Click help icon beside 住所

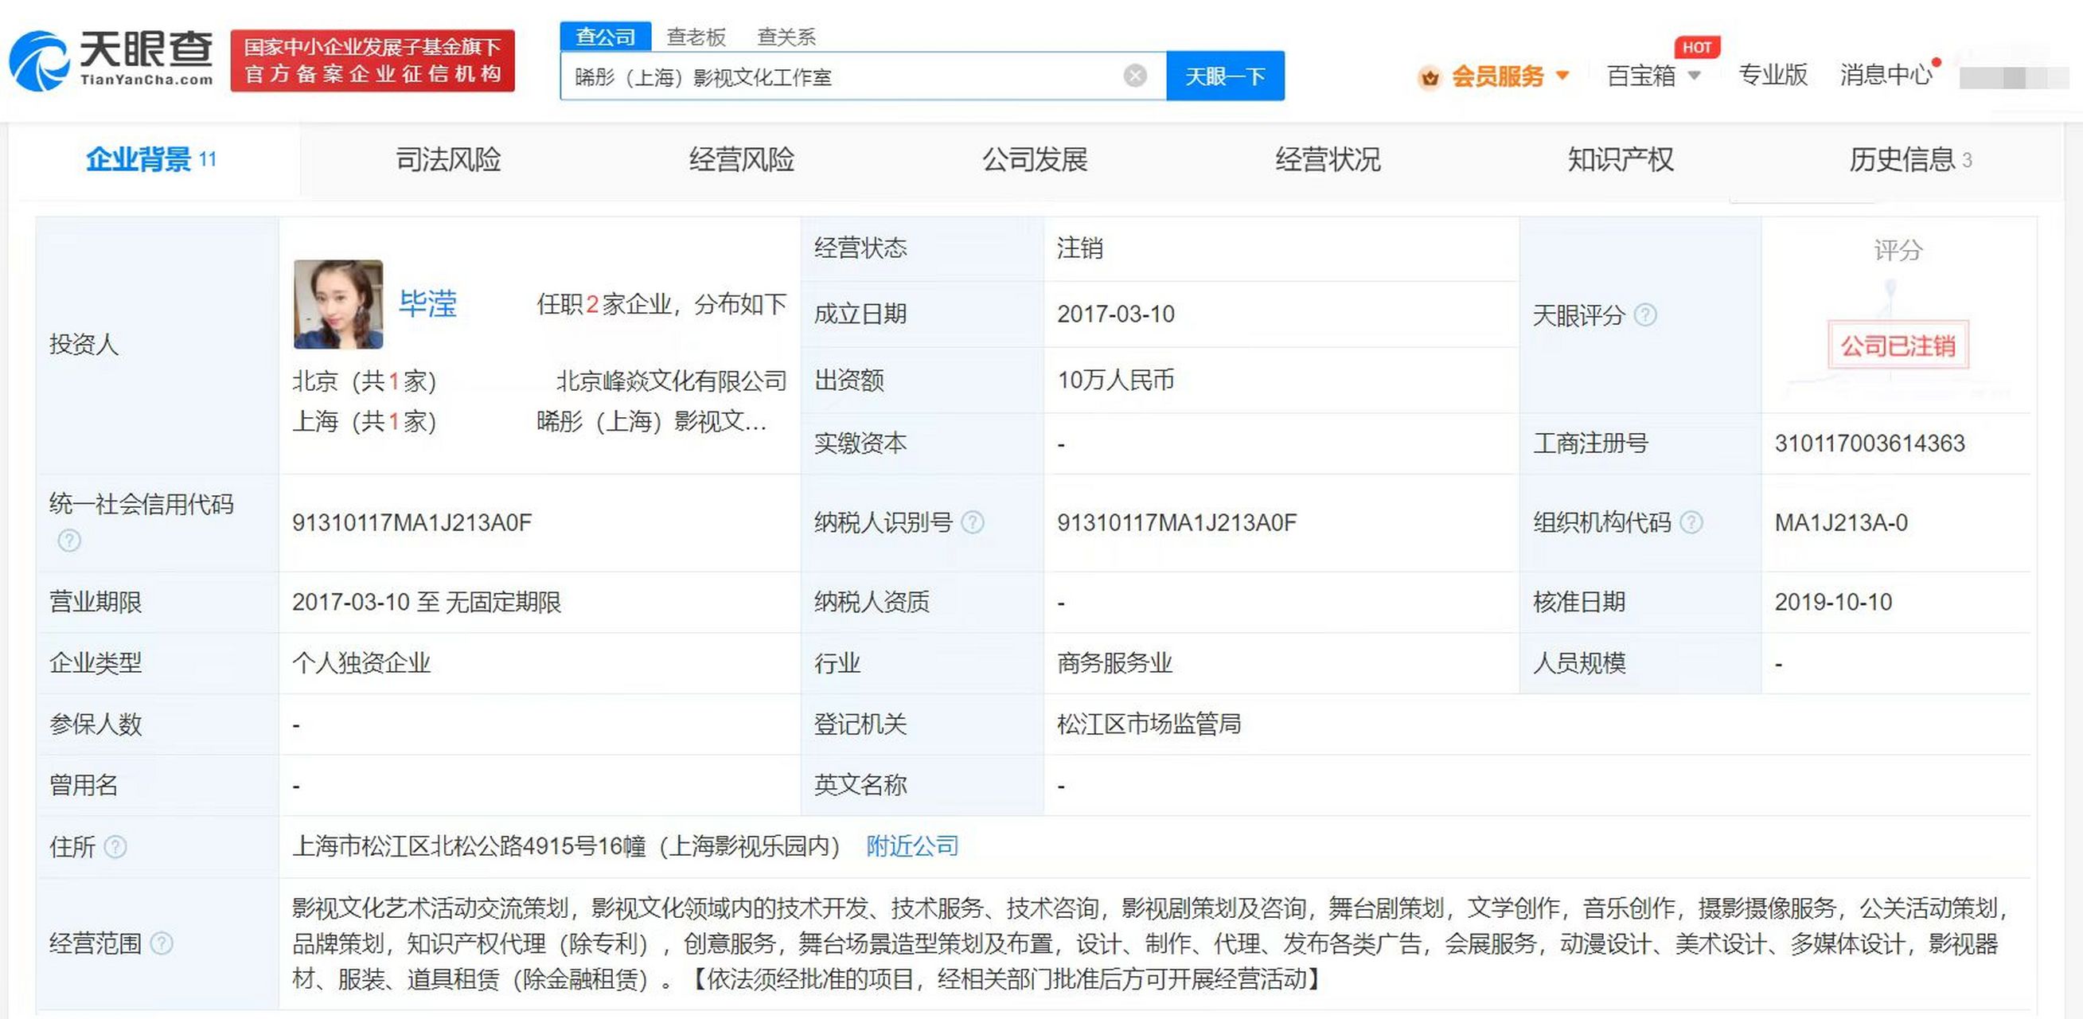point(115,847)
